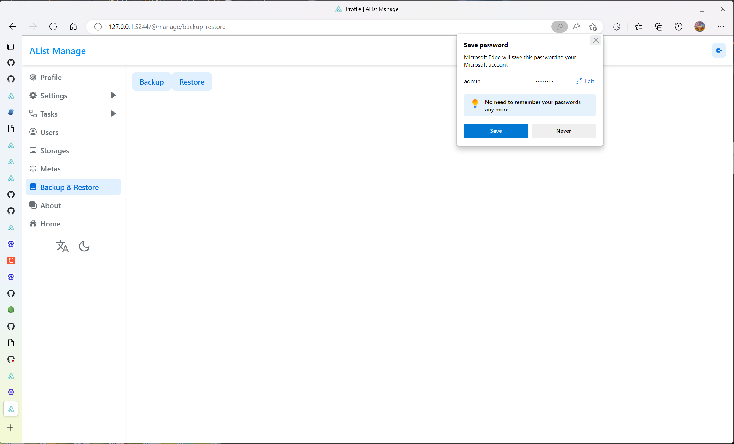Click the AList Manage title link

[57, 51]
